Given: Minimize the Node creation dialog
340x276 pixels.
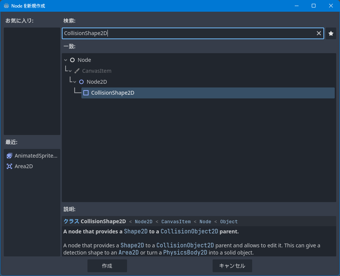Looking at the screenshot, I should (297, 6).
